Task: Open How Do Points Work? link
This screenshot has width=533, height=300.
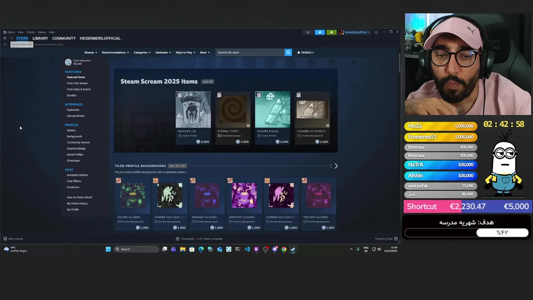Action: [x=80, y=197]
